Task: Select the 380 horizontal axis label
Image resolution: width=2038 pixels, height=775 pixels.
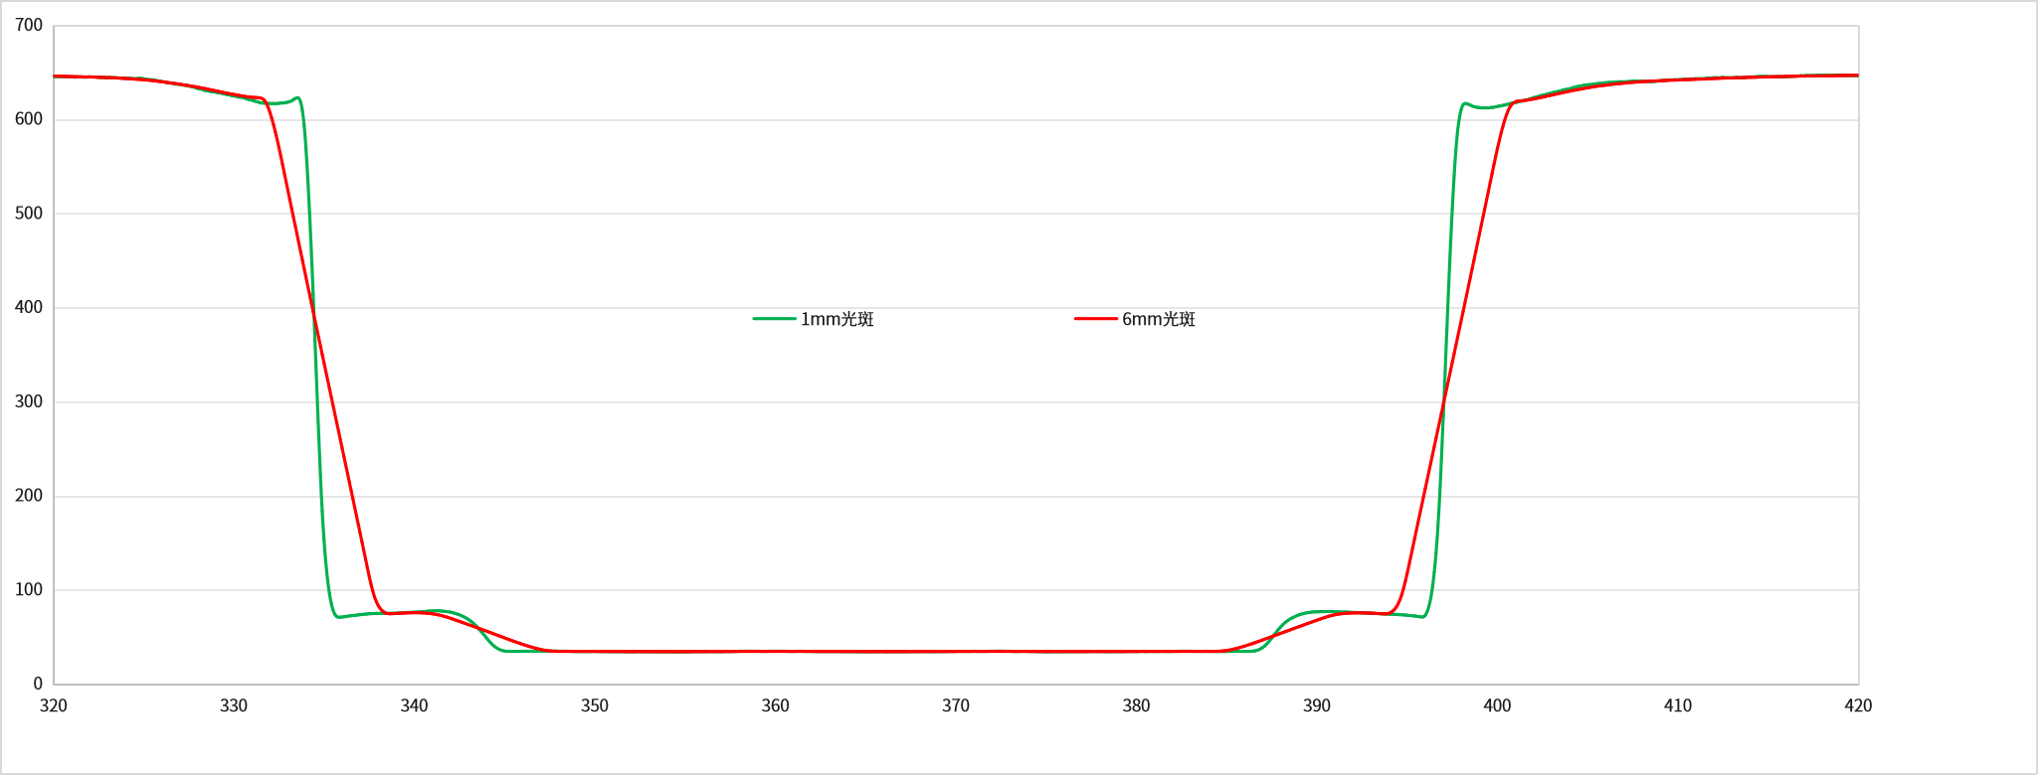Action: (x=1136, y=705)
